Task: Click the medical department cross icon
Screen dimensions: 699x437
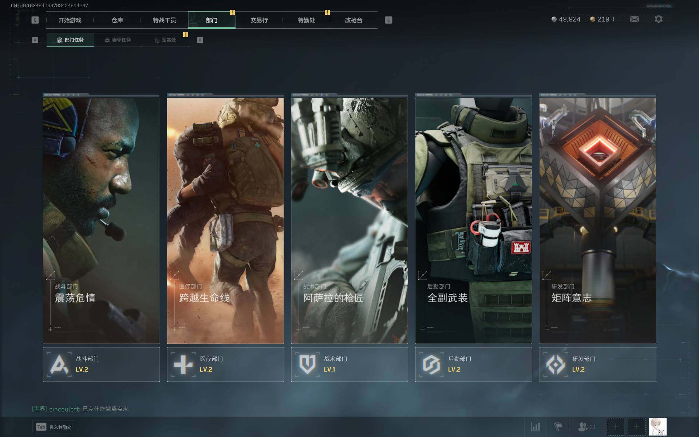Action: [x=183, y=364]
